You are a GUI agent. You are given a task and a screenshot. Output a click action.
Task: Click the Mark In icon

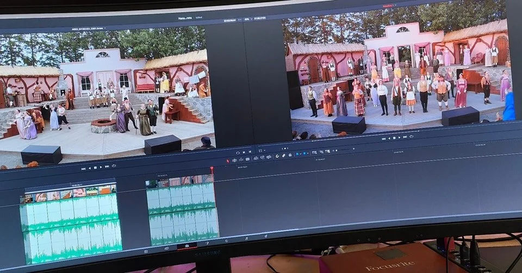pos(244,152)
